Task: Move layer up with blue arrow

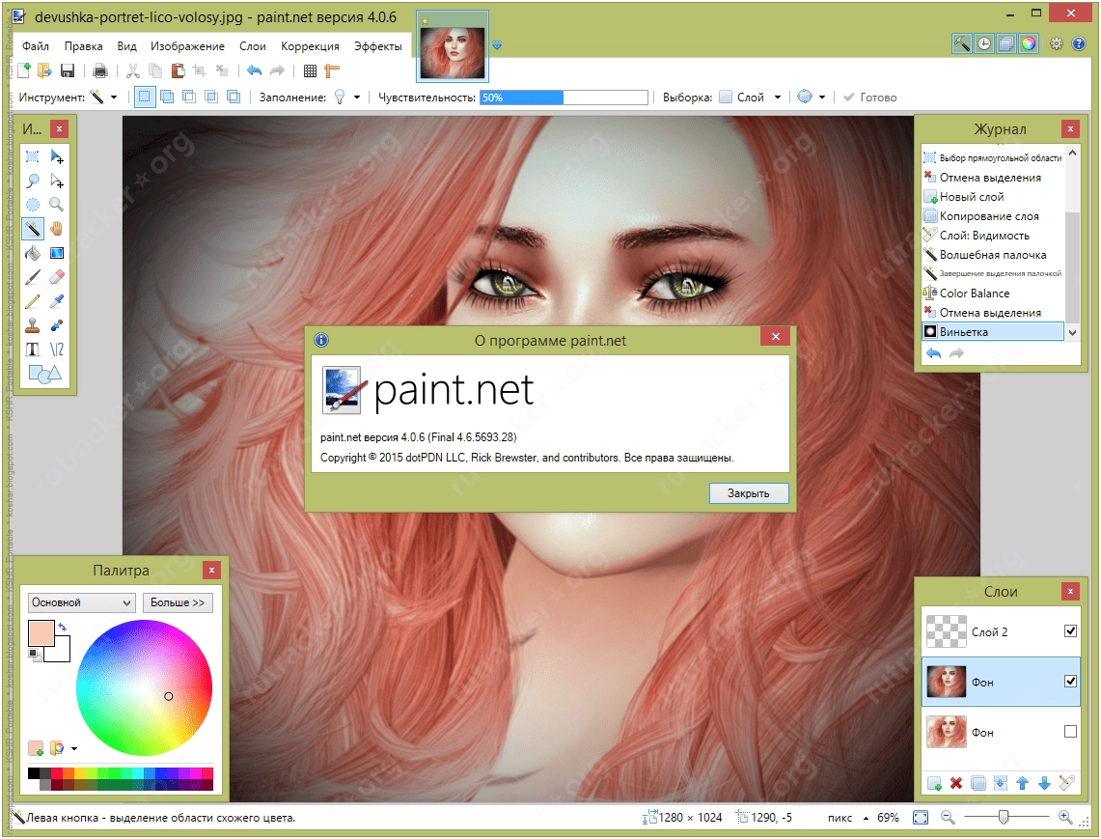Action: (1023, 783)
